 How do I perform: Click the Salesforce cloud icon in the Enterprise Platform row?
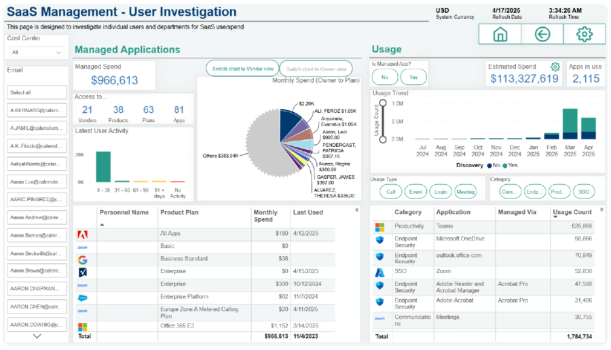coord(83,298)
